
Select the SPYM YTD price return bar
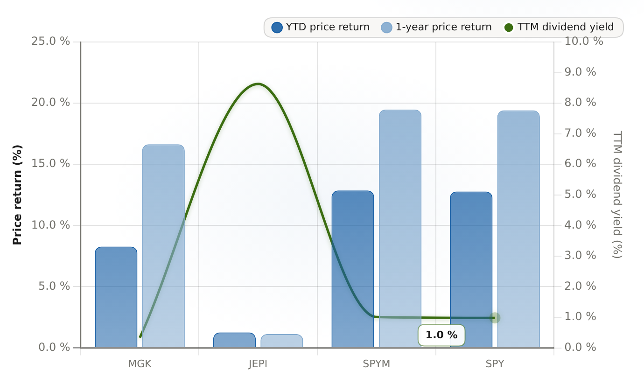pyautogui.click(x=353, y=269)
